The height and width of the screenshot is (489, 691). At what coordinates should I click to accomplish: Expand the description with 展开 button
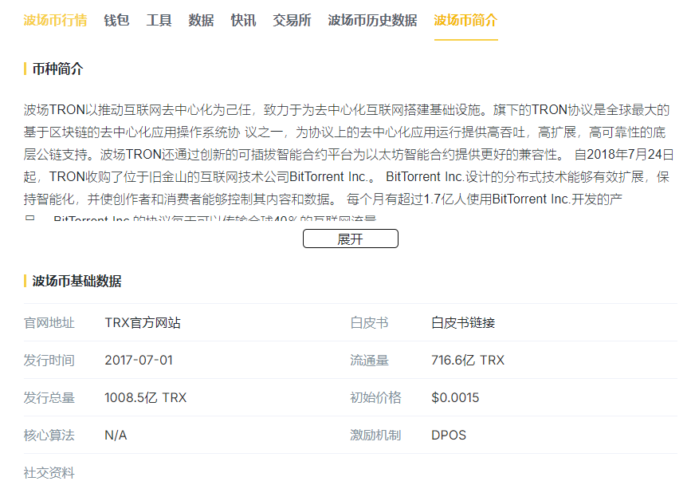coord(350,239)
